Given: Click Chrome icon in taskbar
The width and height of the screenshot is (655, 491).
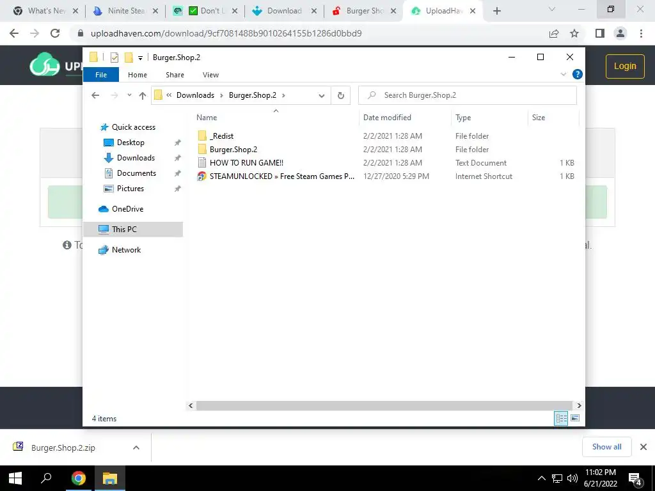Looking at the screenshot, I should 78,478.
